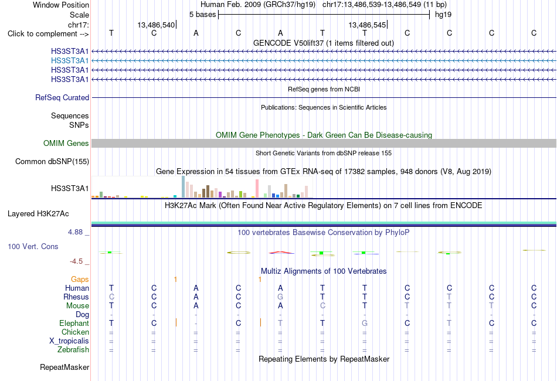Click the GTEx HS3ST3A1 expression bar chart

pyautogui.click(x=202, y=187)
